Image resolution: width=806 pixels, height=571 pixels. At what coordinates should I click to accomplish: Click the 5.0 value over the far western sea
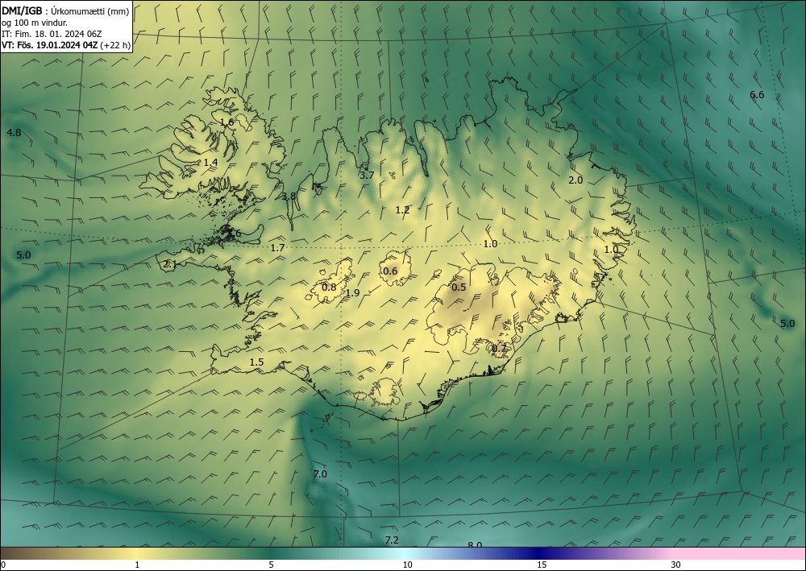23,255
